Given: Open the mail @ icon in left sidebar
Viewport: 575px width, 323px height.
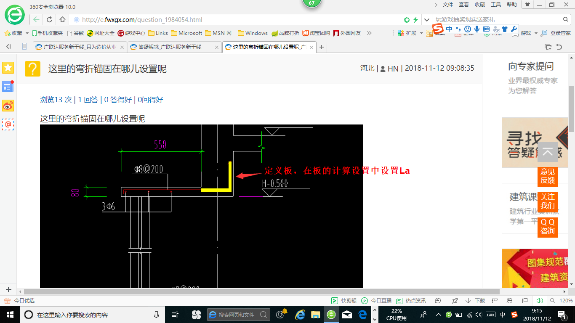Looking at the screenshot, I should coord(8,124).
